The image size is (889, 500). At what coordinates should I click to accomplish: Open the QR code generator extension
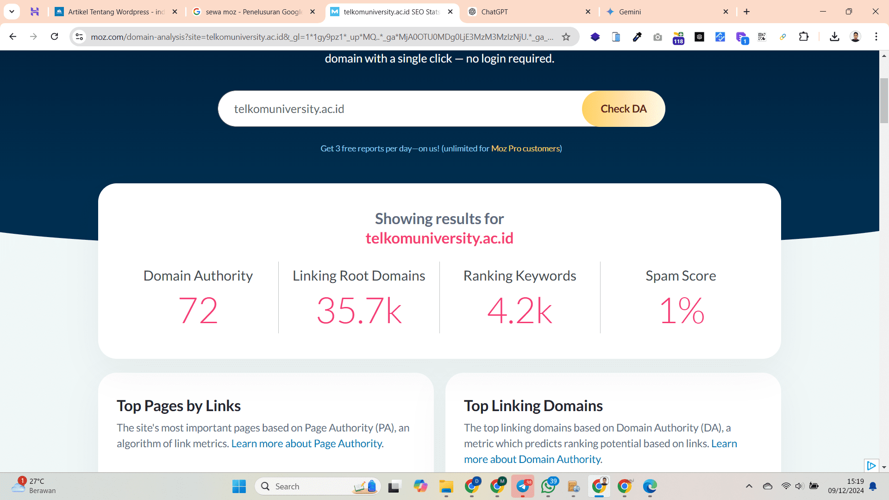click(762, 37)
